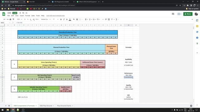Image resolution: width=200 pixels, height=112 pixels.
Task: Open comment history next to Share
Action: click(173, 14)
